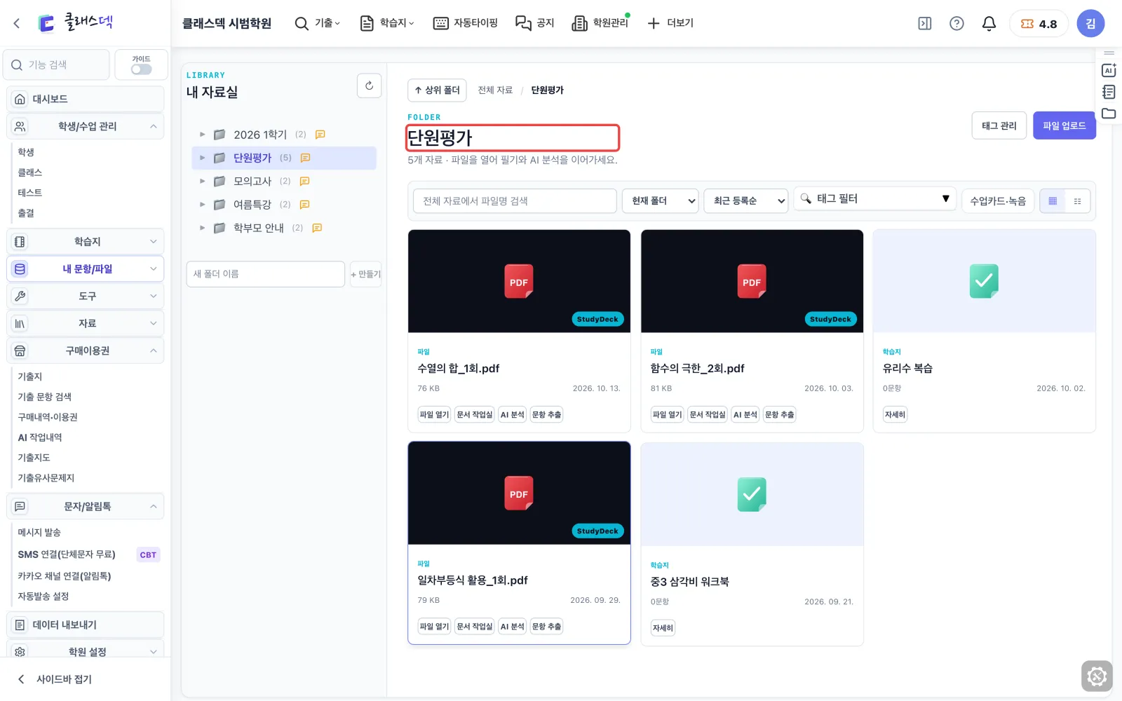Open the 학원관리 menu
The image size is (1122, 701).
[x=601, y=23]
